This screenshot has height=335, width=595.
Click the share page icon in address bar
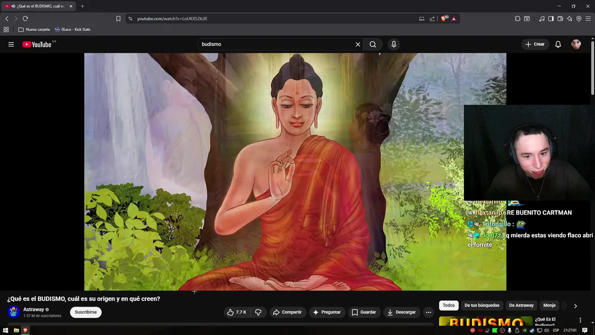pos(432,19)
